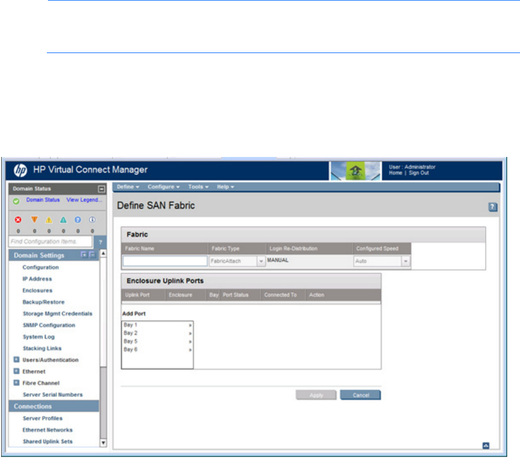
Task: Click the HP logo icon
Action: (x=20, y=171)
